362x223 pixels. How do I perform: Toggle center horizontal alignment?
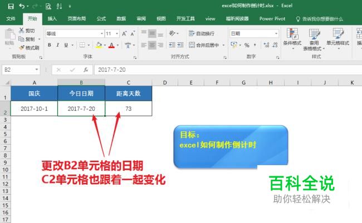[x=152, y=45]
